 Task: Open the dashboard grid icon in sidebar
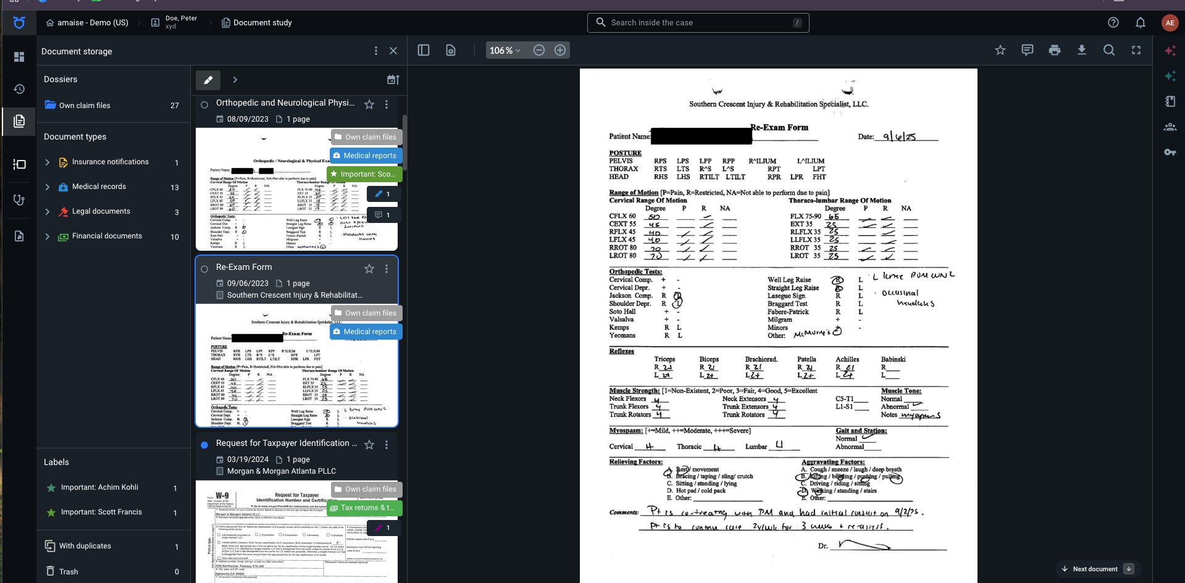[19, 57]
